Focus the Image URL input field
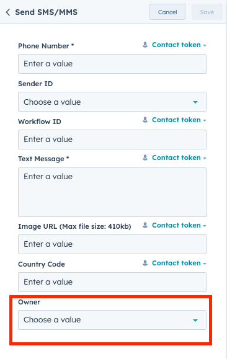The image size is (227, 359). coord(112,244)
